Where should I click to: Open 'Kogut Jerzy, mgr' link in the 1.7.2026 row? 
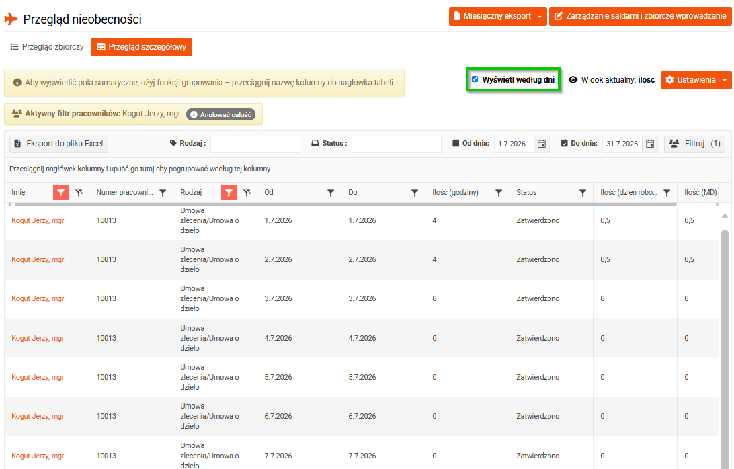(x=38, y=220)
